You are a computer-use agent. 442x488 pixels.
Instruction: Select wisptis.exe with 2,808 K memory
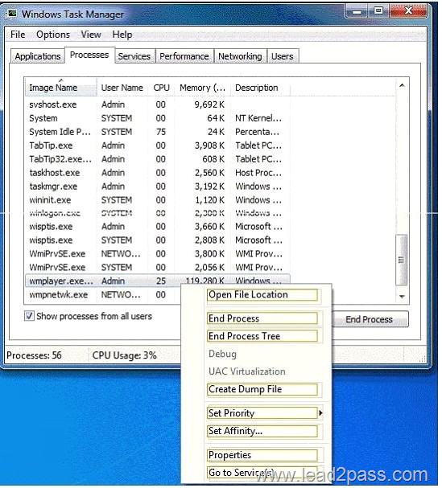point(158,240)
